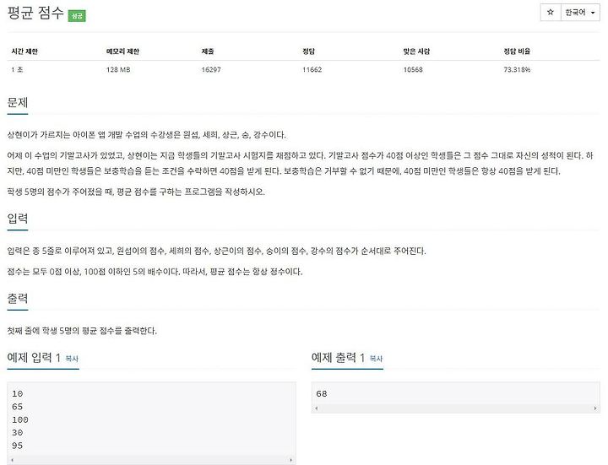
Task: Click the 예제 출력 1 heading
Action: click(338, 357)
